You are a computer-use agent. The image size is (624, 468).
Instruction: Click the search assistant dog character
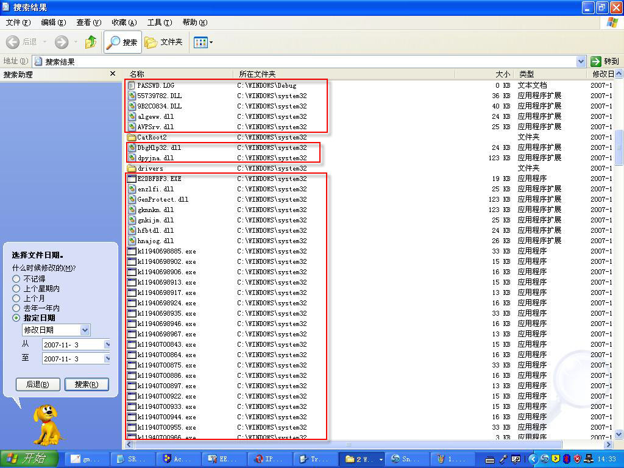click(x=47, y=425)
